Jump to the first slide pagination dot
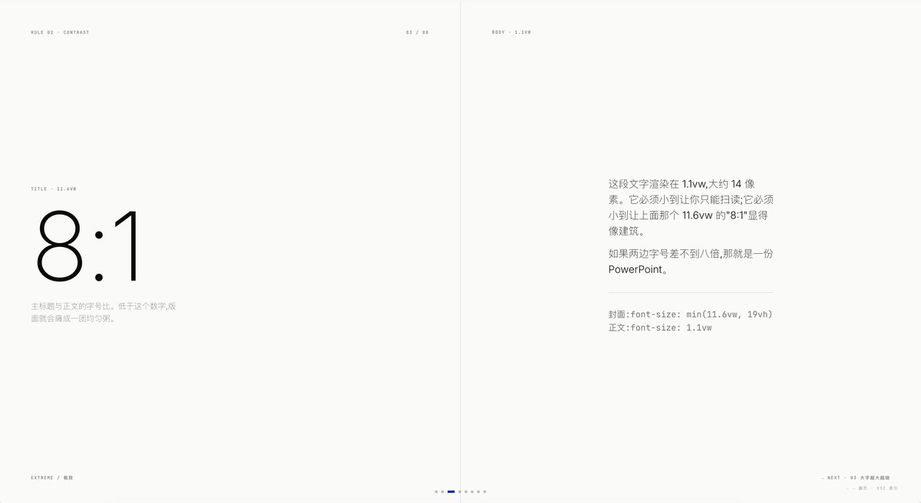Screen dimensions: 921x503 pos(436,491)
